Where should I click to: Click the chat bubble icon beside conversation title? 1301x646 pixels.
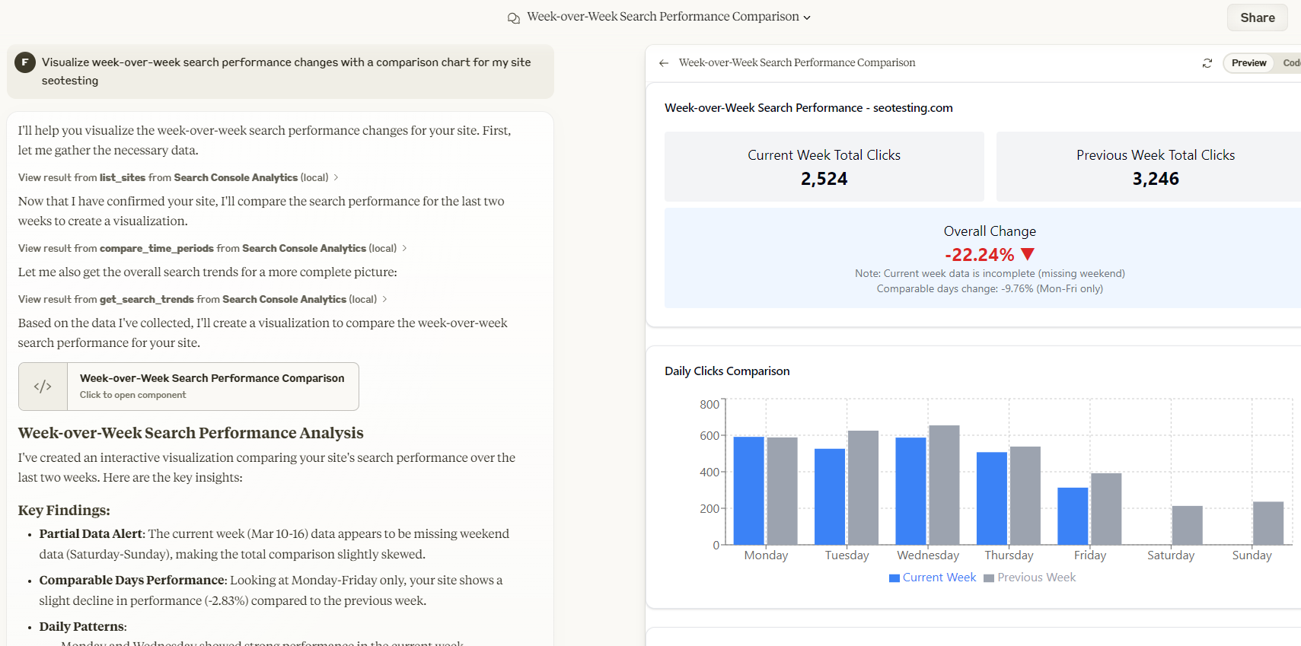[514, 18]
